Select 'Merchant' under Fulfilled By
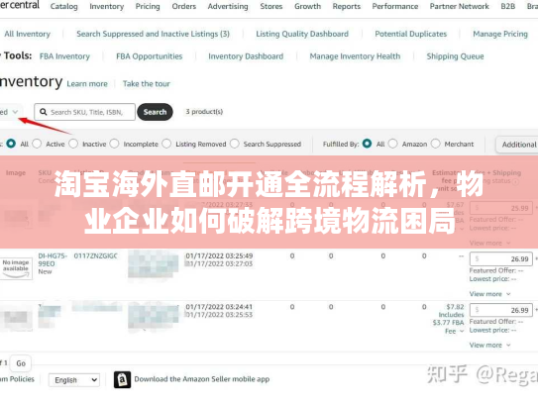538x404 pixels. click(435, 144)
